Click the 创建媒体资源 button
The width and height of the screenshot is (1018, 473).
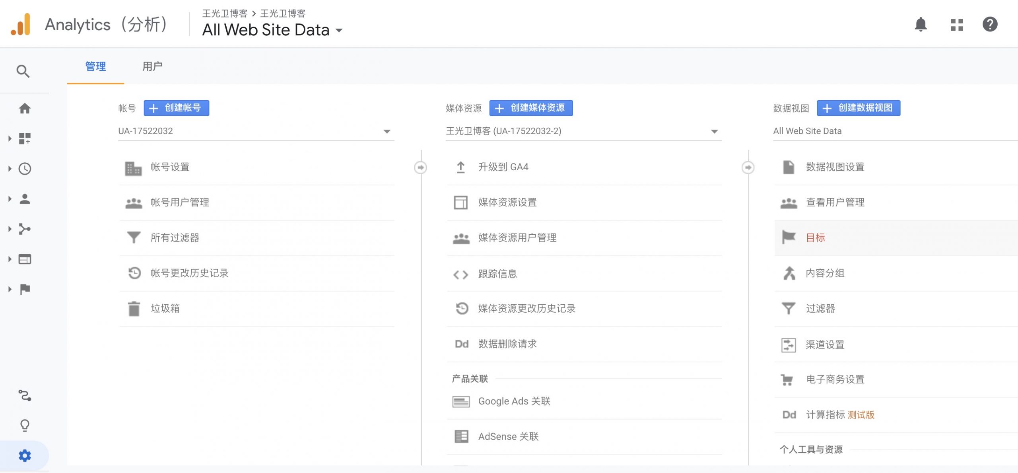(531, 108)
